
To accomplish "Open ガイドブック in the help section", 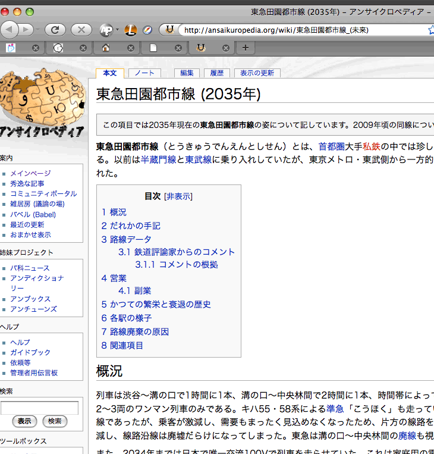I will coord(30,352).
